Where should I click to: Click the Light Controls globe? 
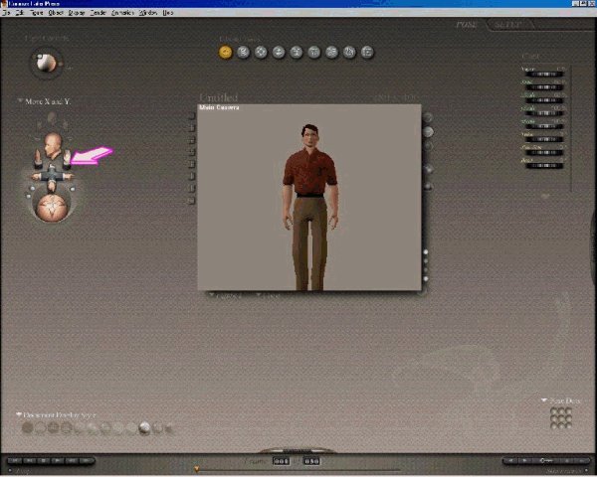coord(45,64)
